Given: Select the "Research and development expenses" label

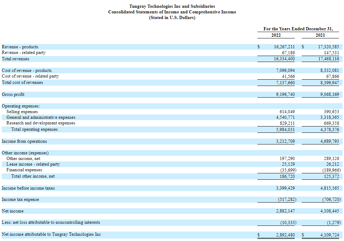Looking at the screenshot, I should 41,123.
